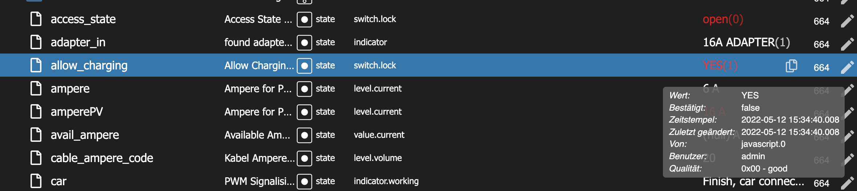This screenshot has width=857, height=191.
Task: Click the 16A ADAPTER(1) value
Action: [747, 42]
